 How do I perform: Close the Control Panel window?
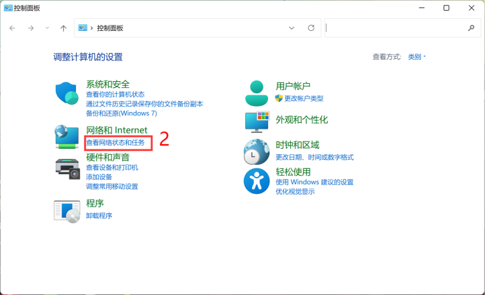472,8
